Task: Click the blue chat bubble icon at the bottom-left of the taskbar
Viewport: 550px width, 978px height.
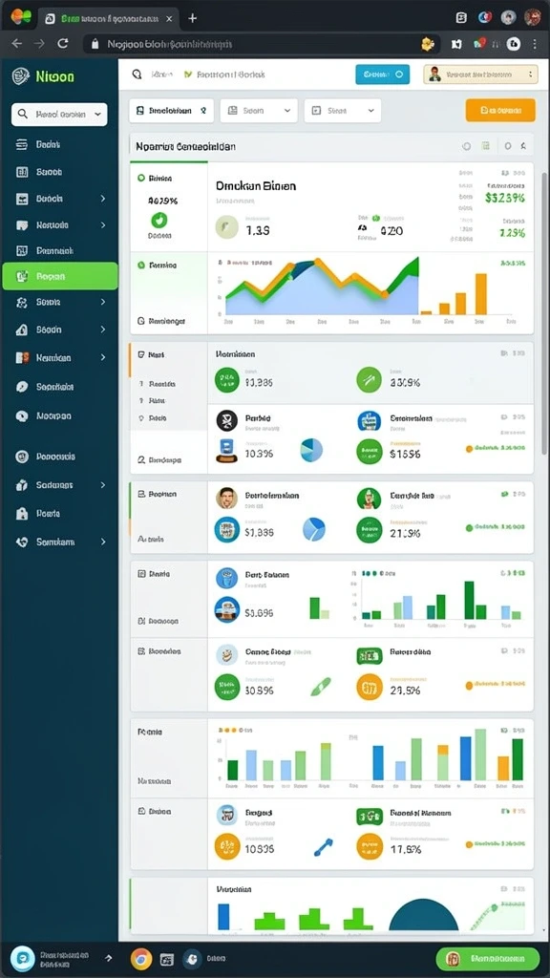Action: (23, 959)
